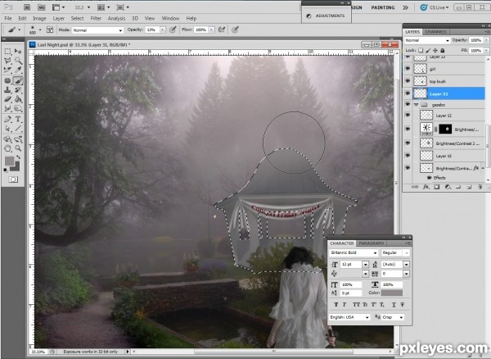Open font size dropdown arrow
This screenshot has height=359, width=491.
click(365, 264)
